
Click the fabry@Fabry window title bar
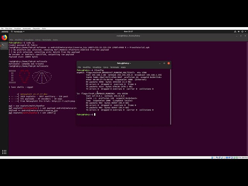click(124, 63)
